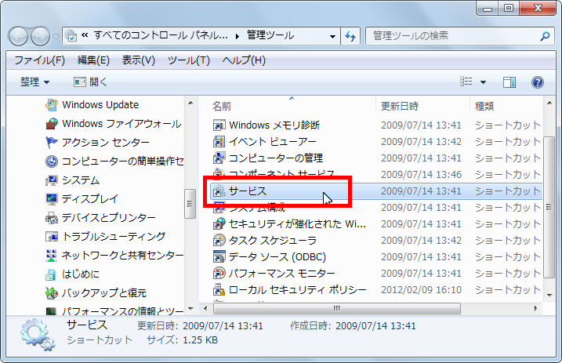Expand the breadcrumb arrow before 管理ツール
The height and width of the screenshot is (363, 562).
[237, 36]
